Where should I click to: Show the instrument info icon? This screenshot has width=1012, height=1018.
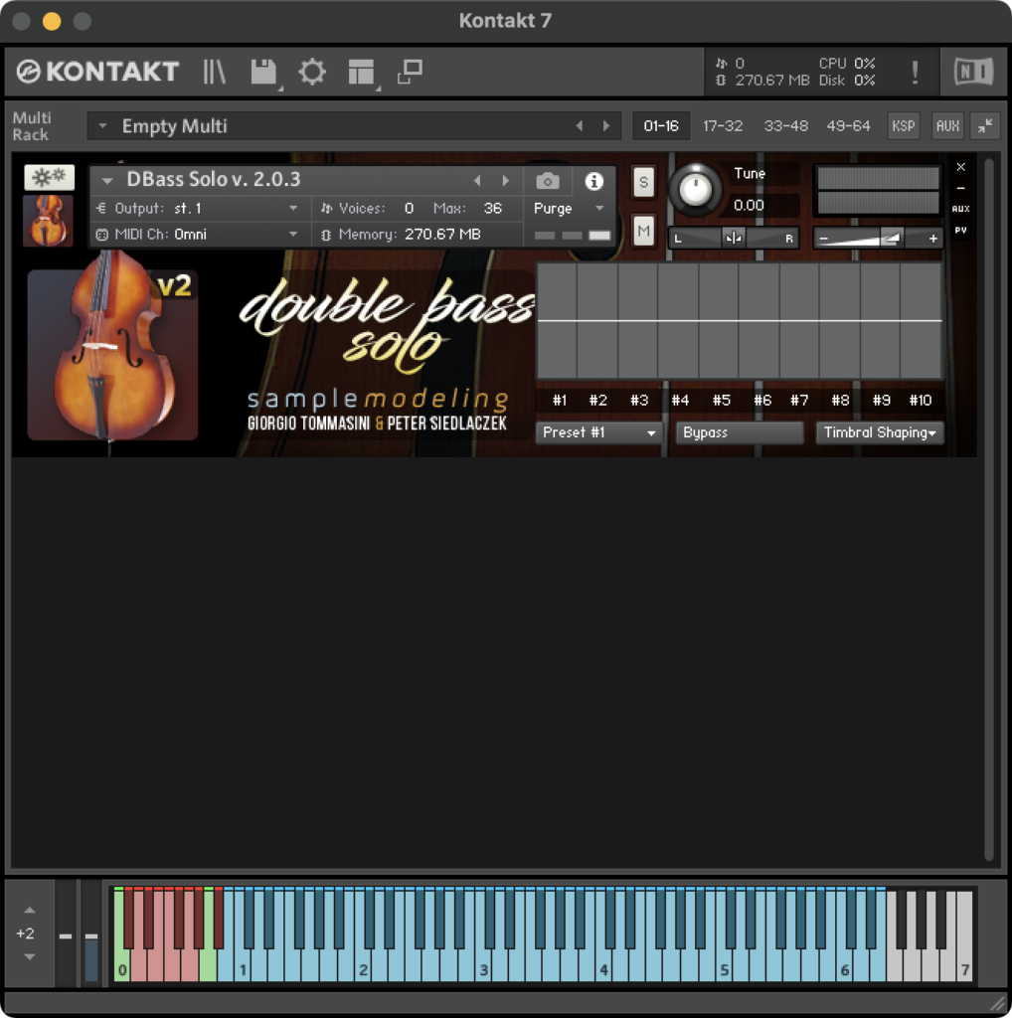click(x=593, y=181)
